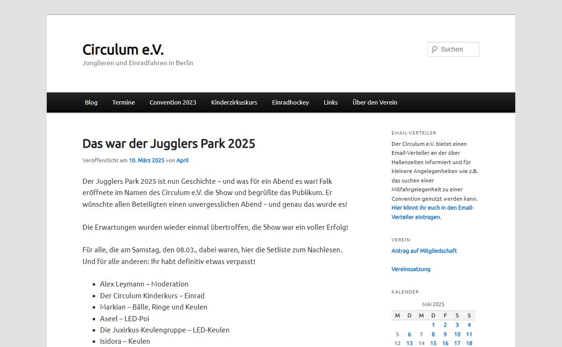Select calendar day 15
Image resolution: width=562 pixels, height=347 pixels.
pyautogui.click(x=433, y=343)
